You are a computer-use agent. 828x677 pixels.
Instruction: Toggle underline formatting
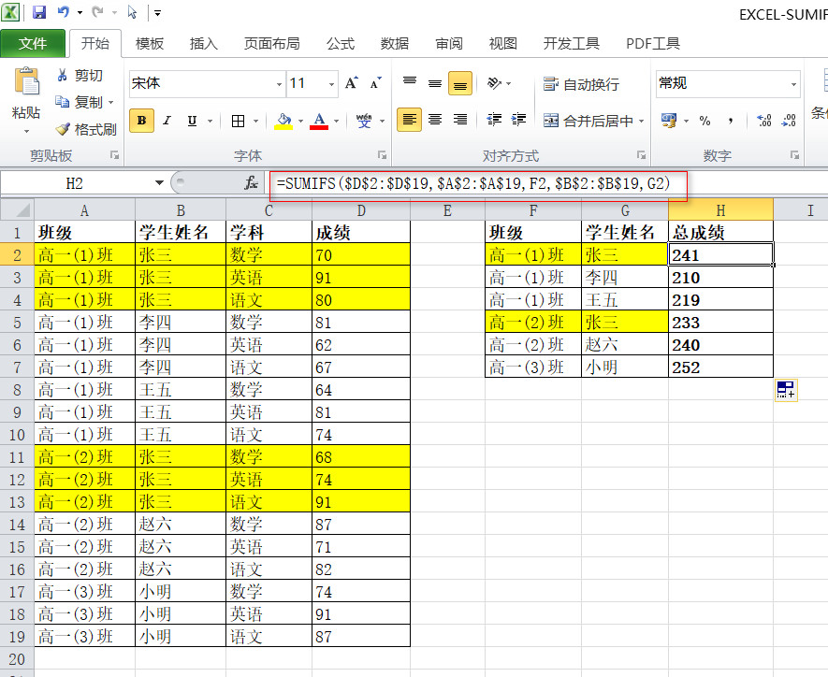click(192, 121)
